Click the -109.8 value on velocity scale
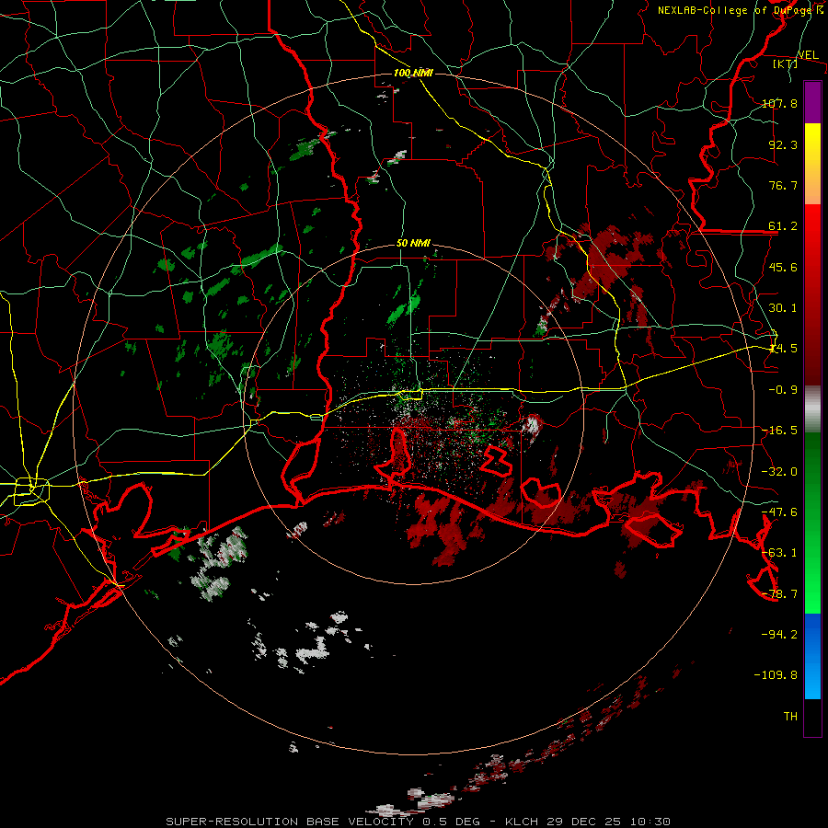The image size is (828, 828). pyautogui.click(x=776, y=675)
